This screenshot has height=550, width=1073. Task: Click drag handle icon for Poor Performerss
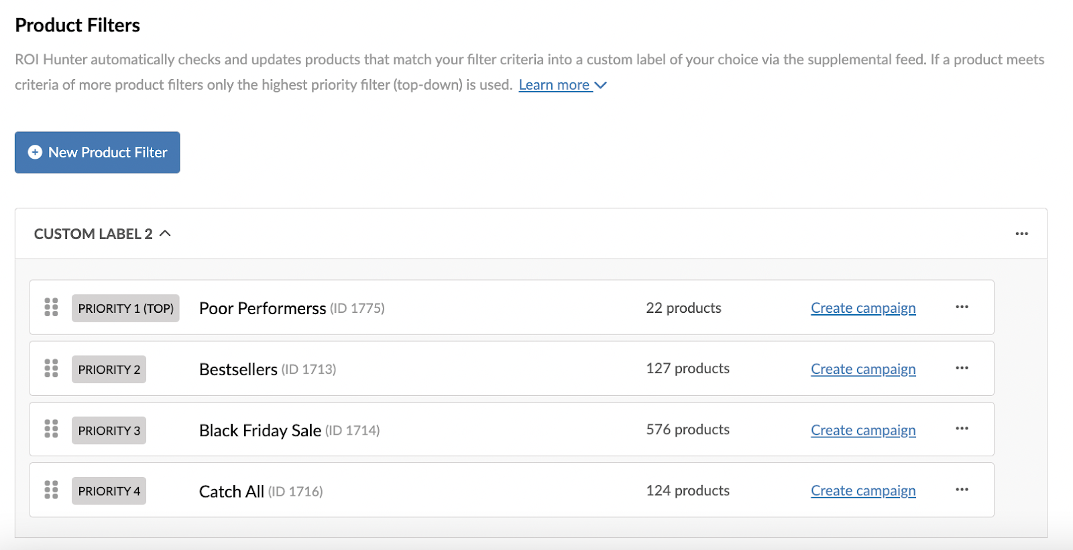pos(51,307)
